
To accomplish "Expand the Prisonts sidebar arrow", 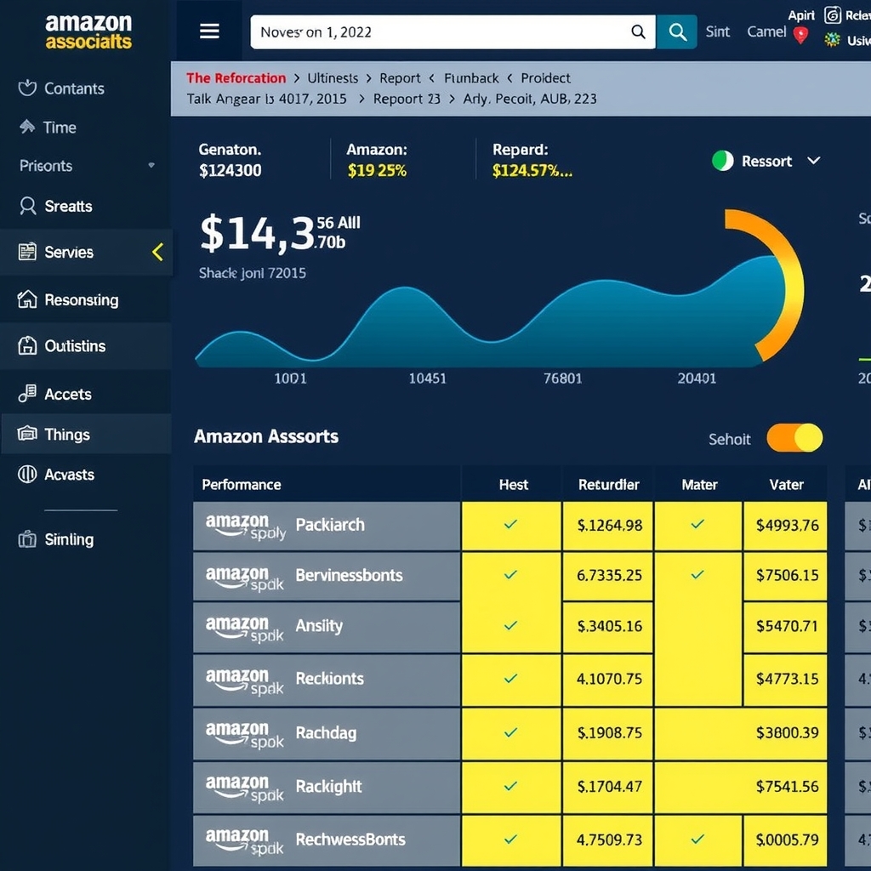I will (x=151, y=165).
